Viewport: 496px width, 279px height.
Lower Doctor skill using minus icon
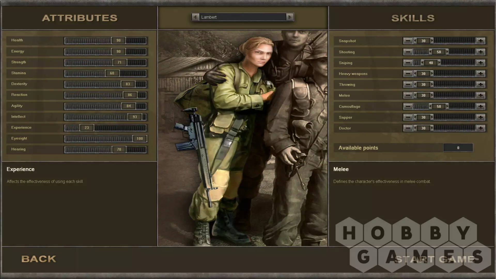tap(408, 128)
